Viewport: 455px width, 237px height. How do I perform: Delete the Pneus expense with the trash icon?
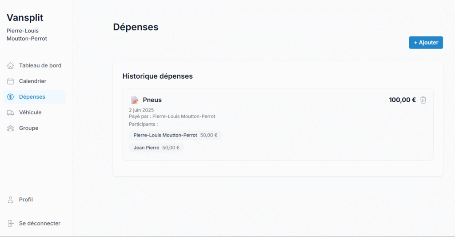[x=423, y=100]
